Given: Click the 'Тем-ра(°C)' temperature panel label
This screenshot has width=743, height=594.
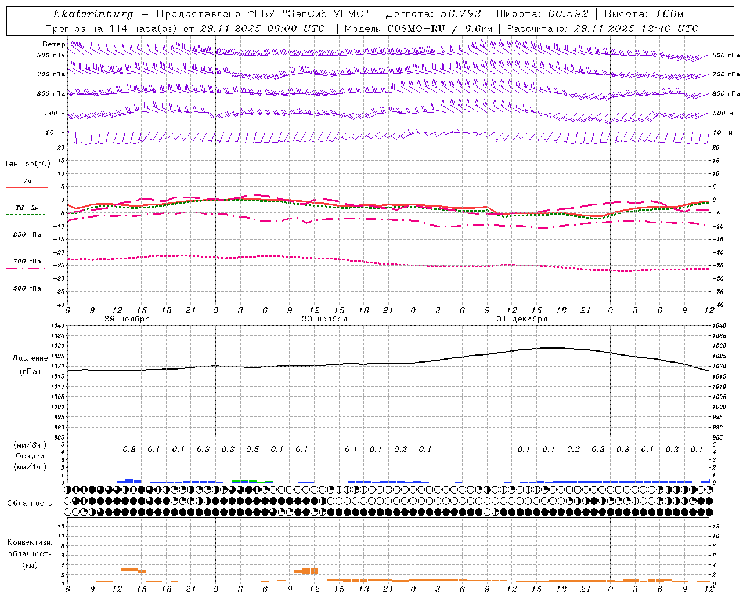Looking at the screenshot, I should tap(27, 164).
